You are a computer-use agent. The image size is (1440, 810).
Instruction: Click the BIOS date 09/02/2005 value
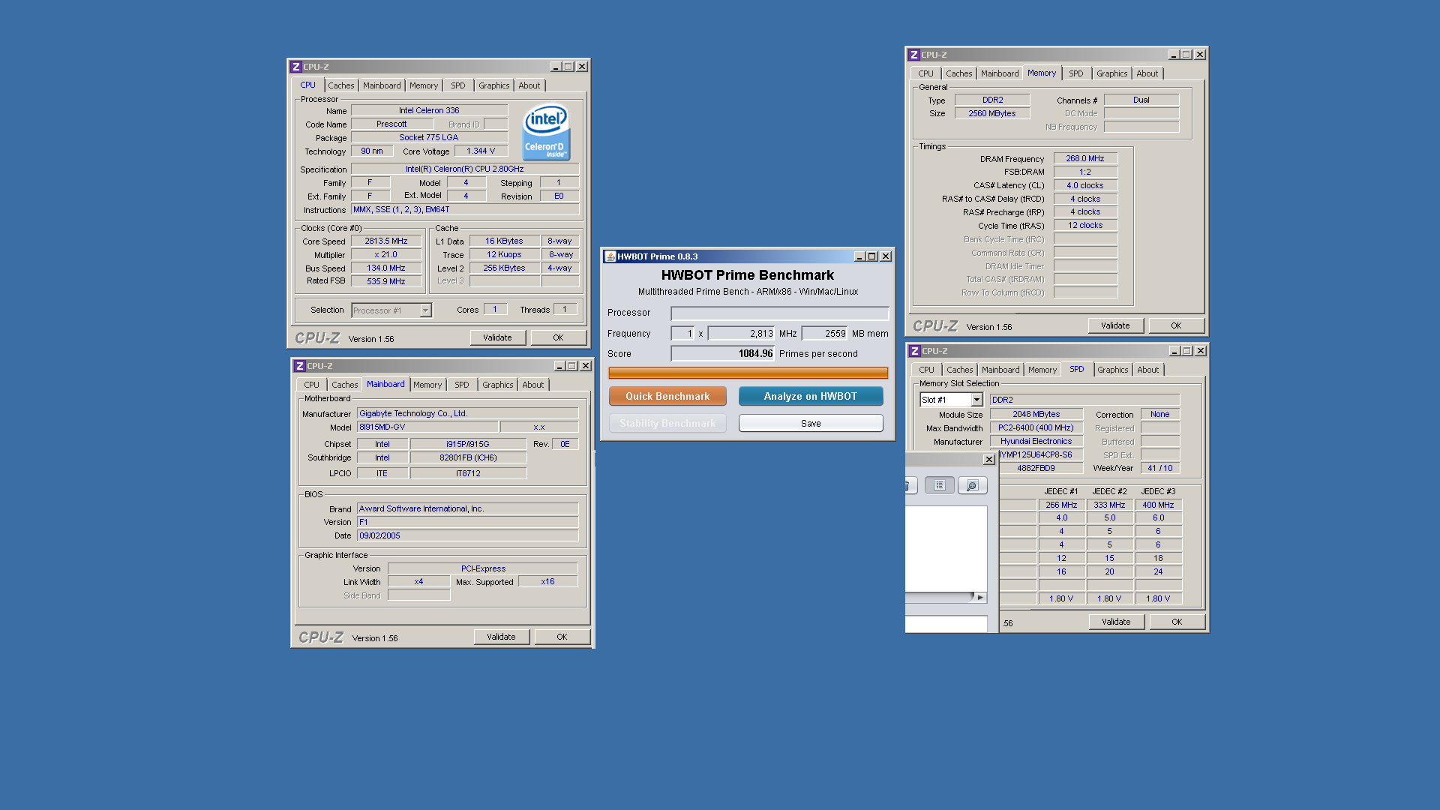point(467,535)
